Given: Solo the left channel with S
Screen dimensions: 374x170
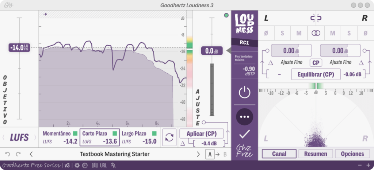Looking at the screenshot, I should 282,33.
